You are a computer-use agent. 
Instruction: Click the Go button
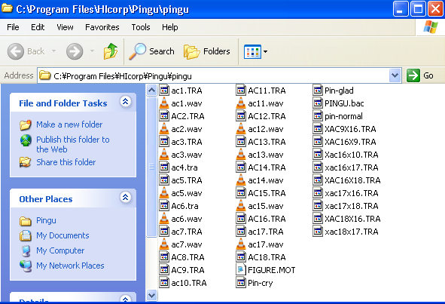click(x=420, y=75)
